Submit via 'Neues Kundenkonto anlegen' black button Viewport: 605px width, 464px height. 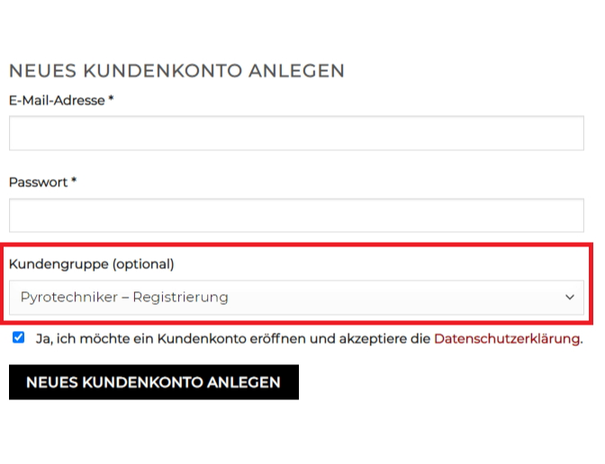click(x=154, y=382)
